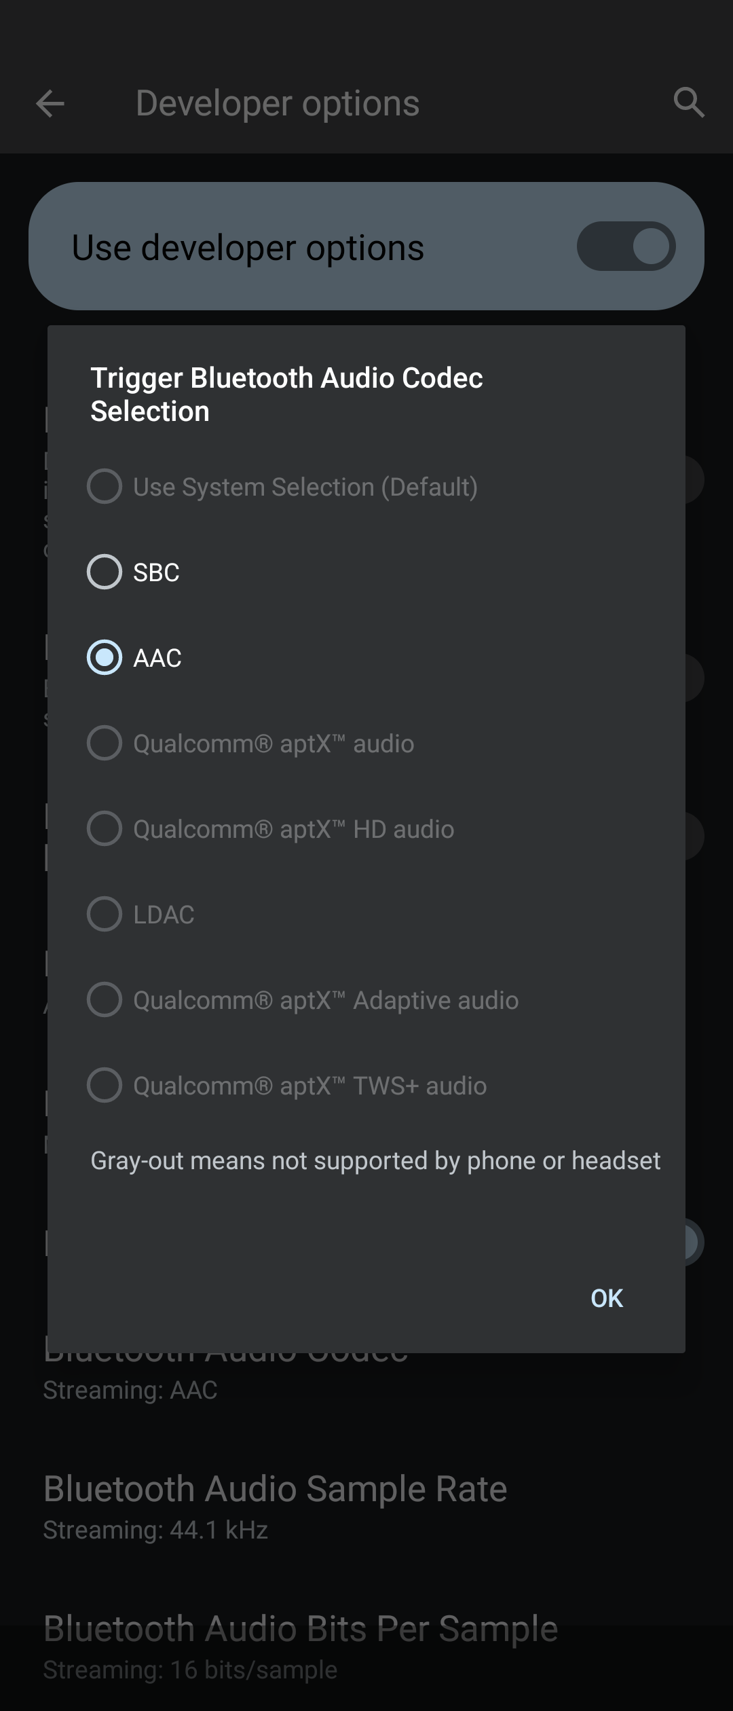
Task: Tap the Streaming: AAC codec entry
Action: point(130,1390)
